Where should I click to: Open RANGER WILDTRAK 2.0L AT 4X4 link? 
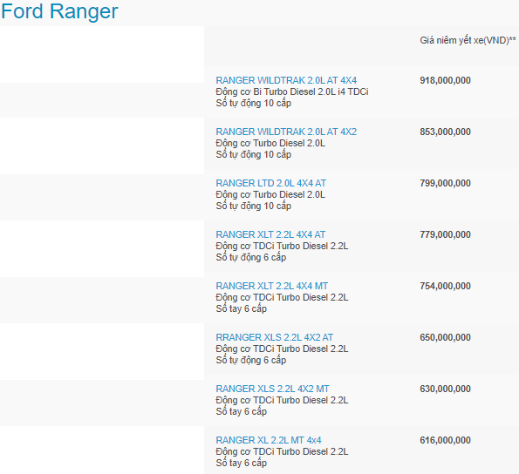(x=286, y=80)
